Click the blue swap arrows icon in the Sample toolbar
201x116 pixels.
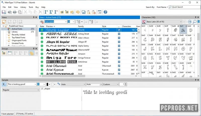point(59,84)
